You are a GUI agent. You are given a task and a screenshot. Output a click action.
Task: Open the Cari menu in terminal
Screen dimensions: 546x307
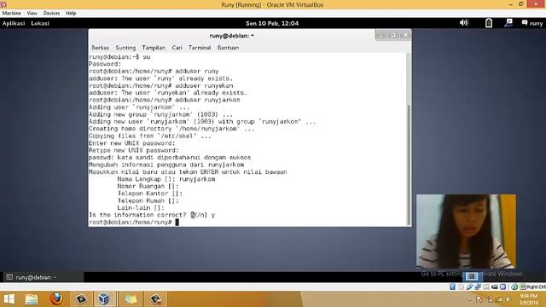[x=177, y=48]
